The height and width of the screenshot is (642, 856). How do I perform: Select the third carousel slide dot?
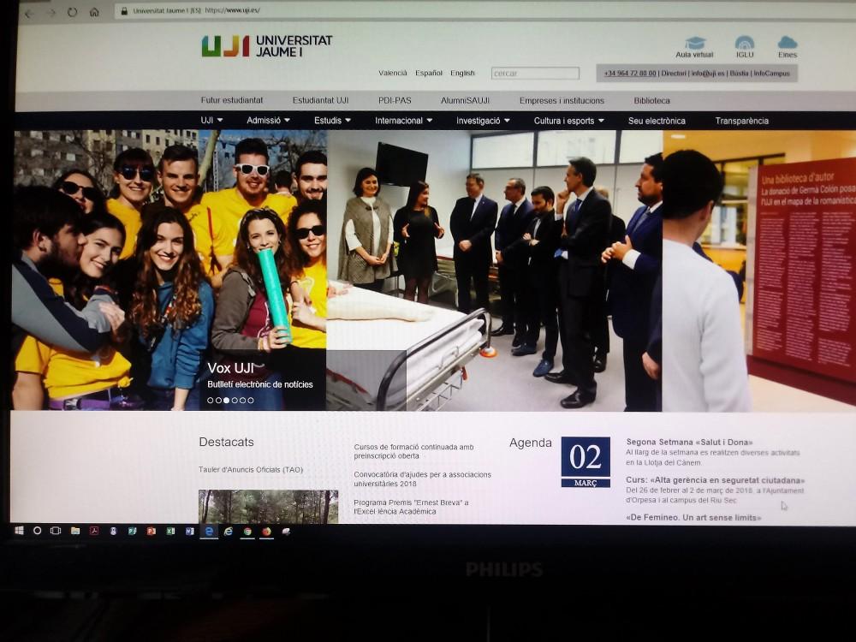point(226,400)
